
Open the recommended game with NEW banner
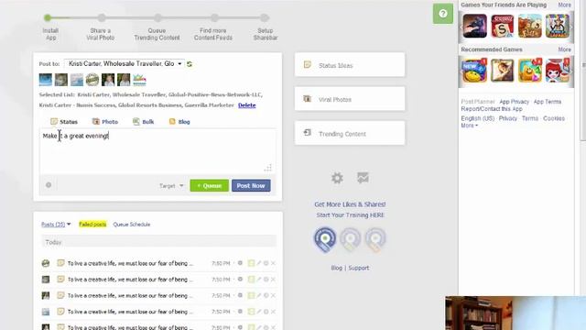pos(474,70)
